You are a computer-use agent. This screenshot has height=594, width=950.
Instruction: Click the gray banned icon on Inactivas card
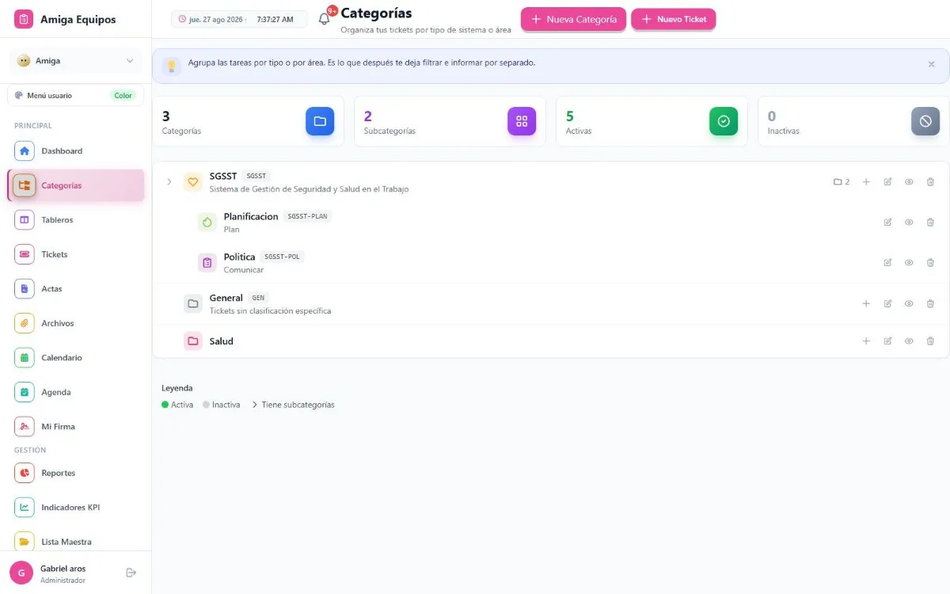pos(925,121)
